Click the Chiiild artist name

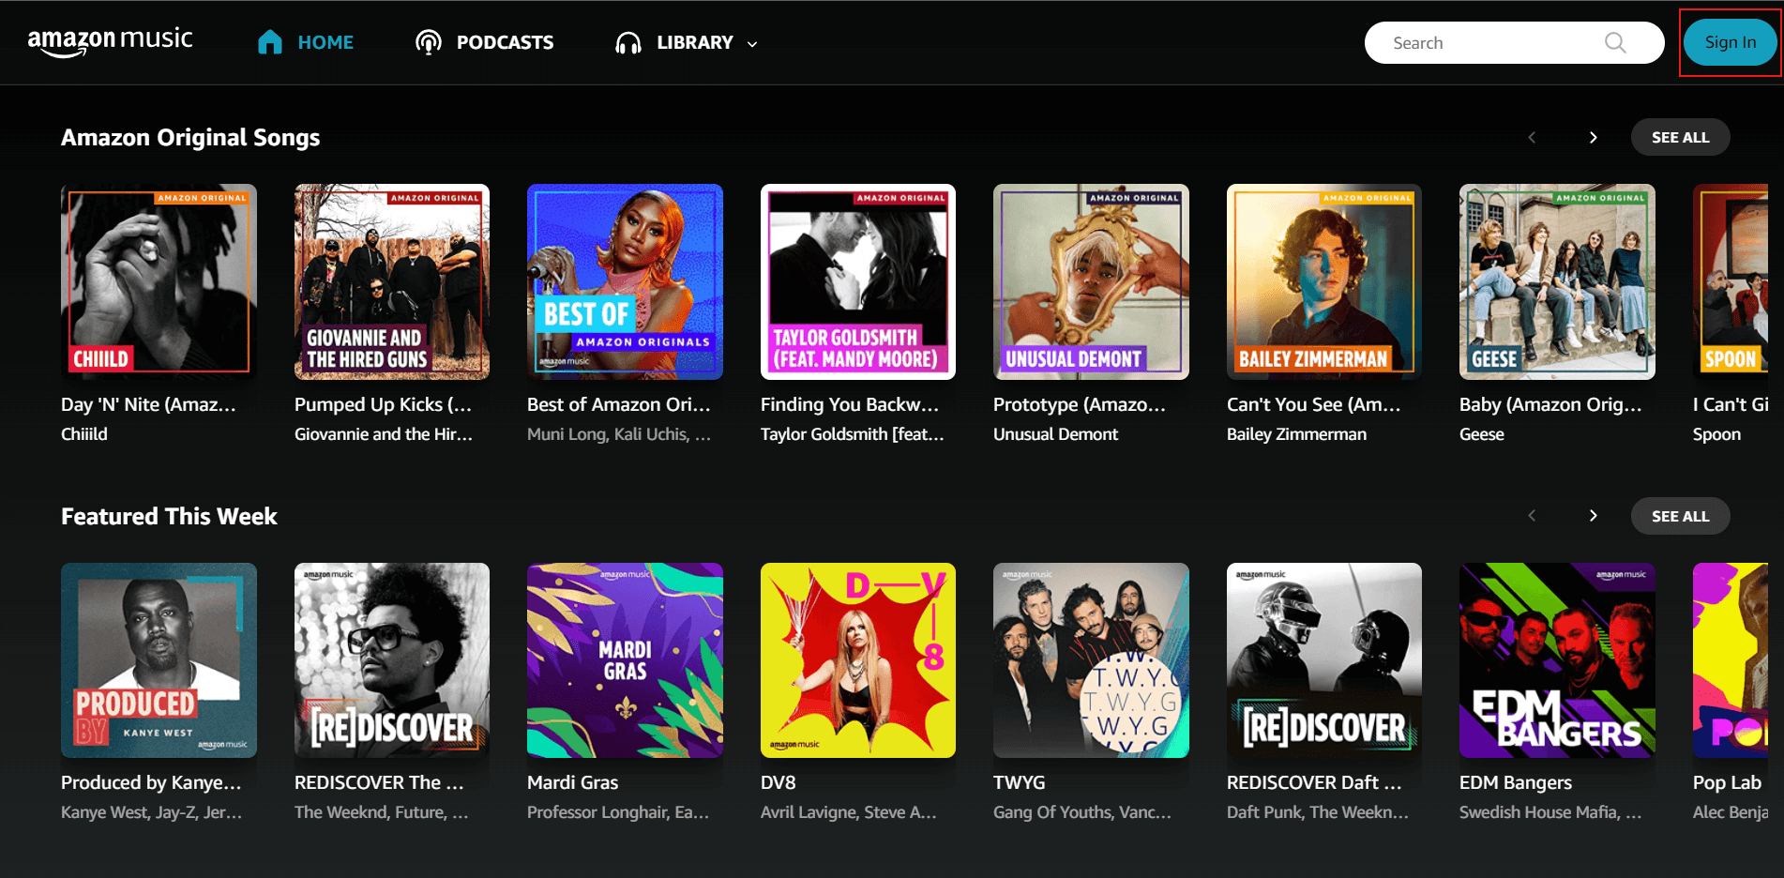point(84,434)
